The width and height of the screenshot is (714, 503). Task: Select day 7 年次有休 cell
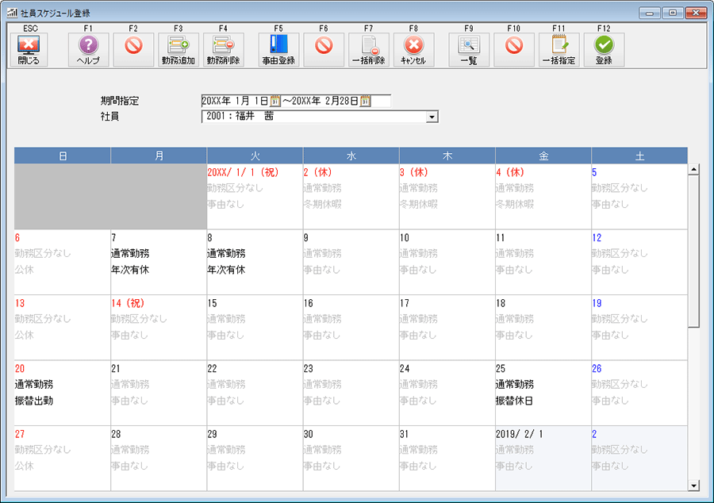coord(159,262)
